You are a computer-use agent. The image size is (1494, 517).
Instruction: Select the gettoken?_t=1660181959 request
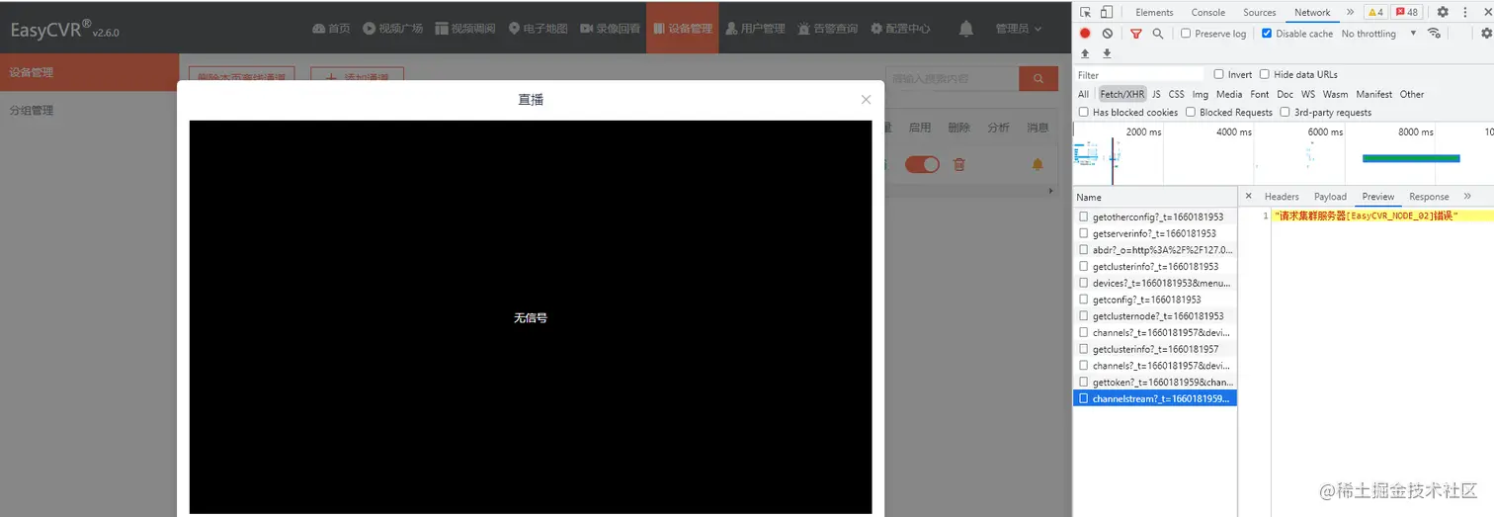pyautogui.click(x=1155, y=382)
